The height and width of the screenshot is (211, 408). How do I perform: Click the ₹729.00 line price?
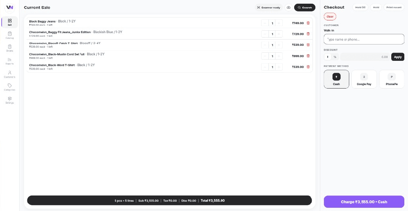point(298,34)
